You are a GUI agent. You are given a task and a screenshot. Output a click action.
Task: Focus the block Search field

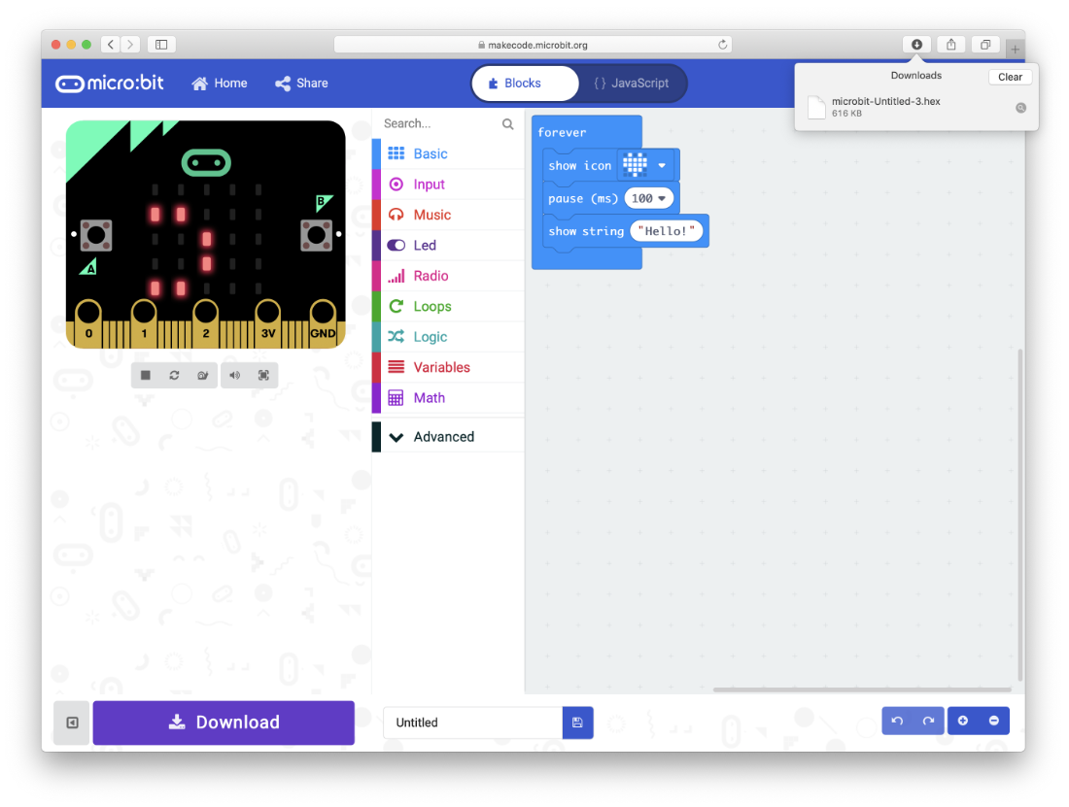[x=439, y=124]
